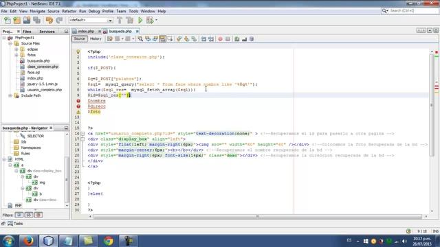Viewport: 440px width, 247px height.
Task: Click the Shift Line Left icon
Action: 203,39
